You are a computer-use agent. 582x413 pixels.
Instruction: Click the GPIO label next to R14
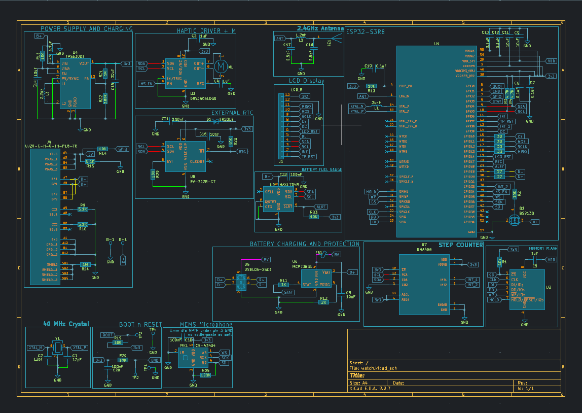coord(123,149)
